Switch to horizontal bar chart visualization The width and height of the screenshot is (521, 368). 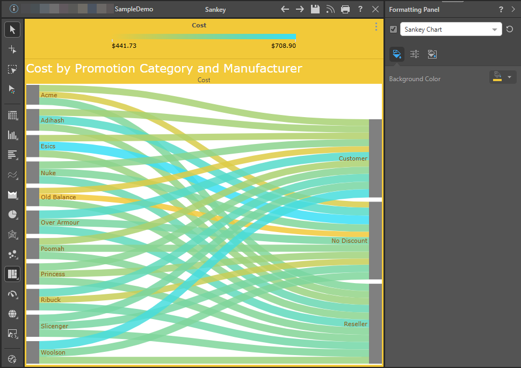[x=12, y=155]
